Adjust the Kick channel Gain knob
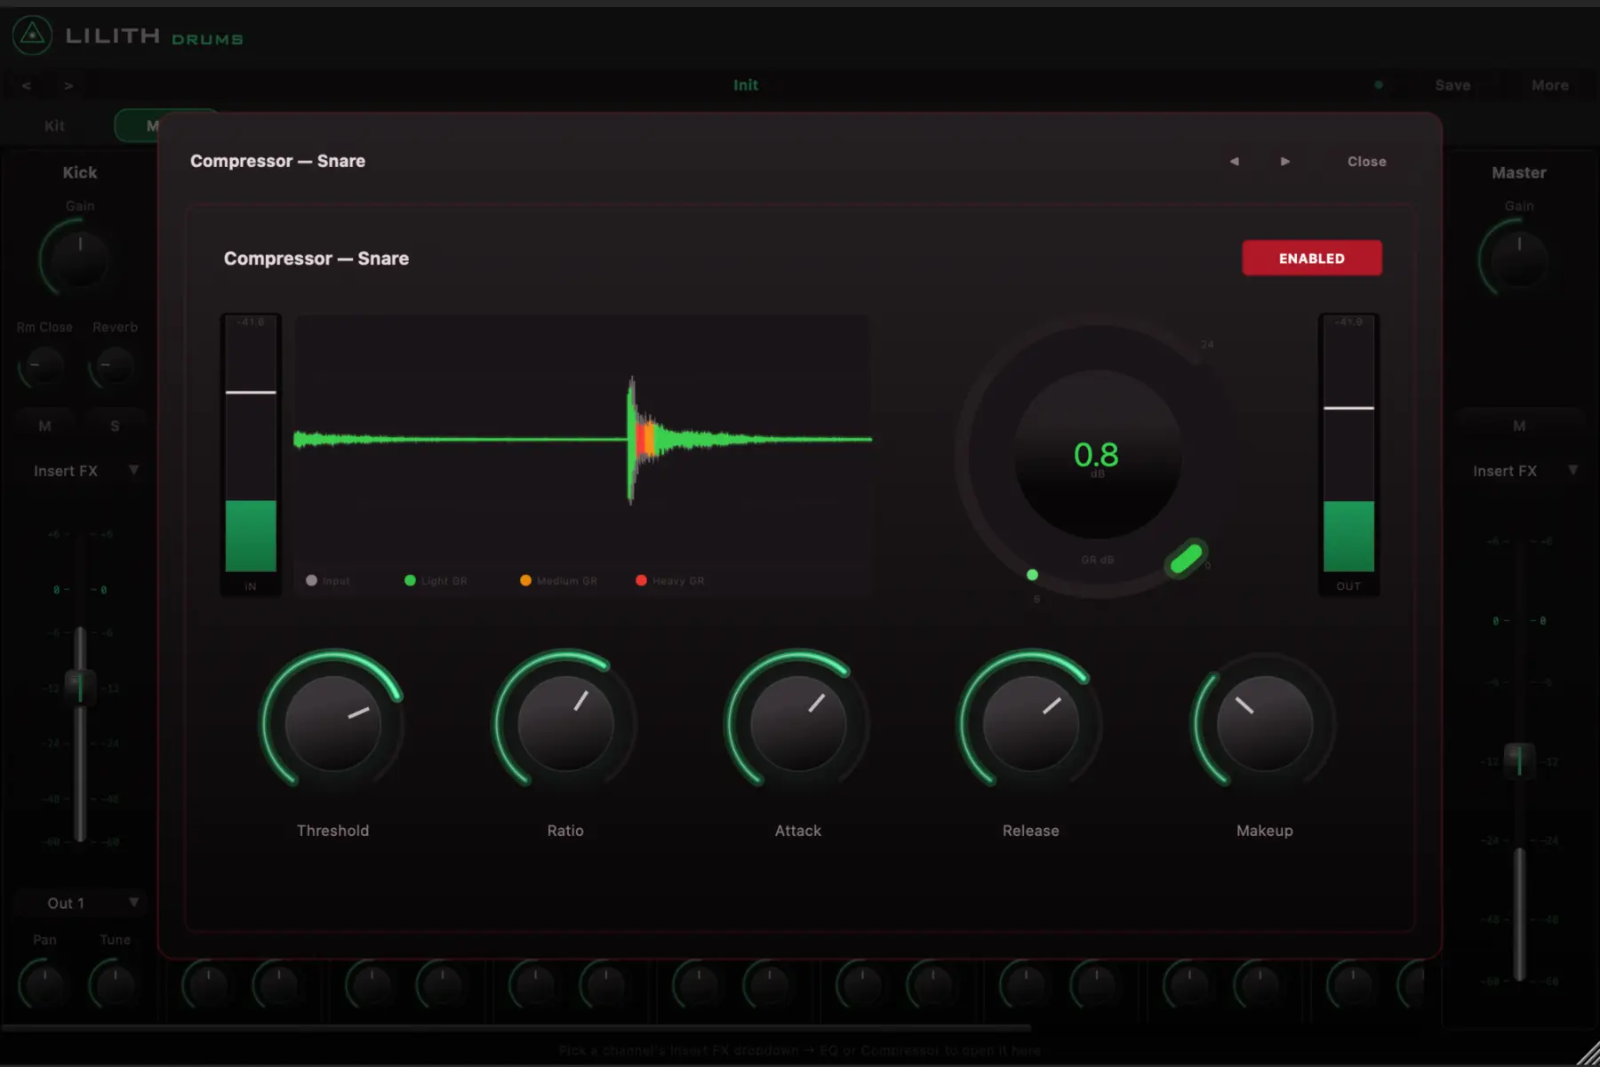 (x=80, y=259)
